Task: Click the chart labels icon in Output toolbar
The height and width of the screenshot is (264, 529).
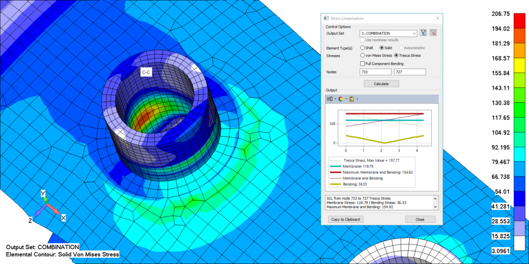Action: click(330, 99)
